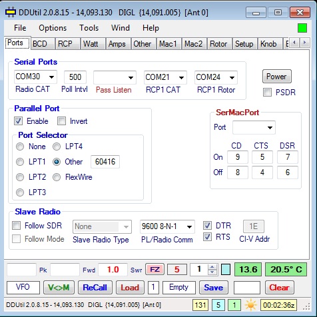
Task: Click the green status indicator square
Action: 302,28
